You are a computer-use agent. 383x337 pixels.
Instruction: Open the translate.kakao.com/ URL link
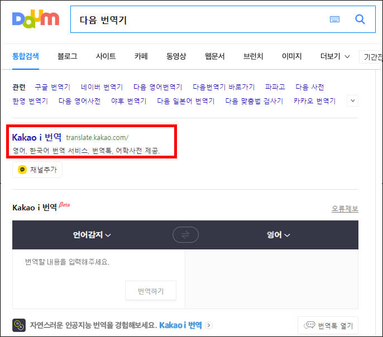click(97, 138)
